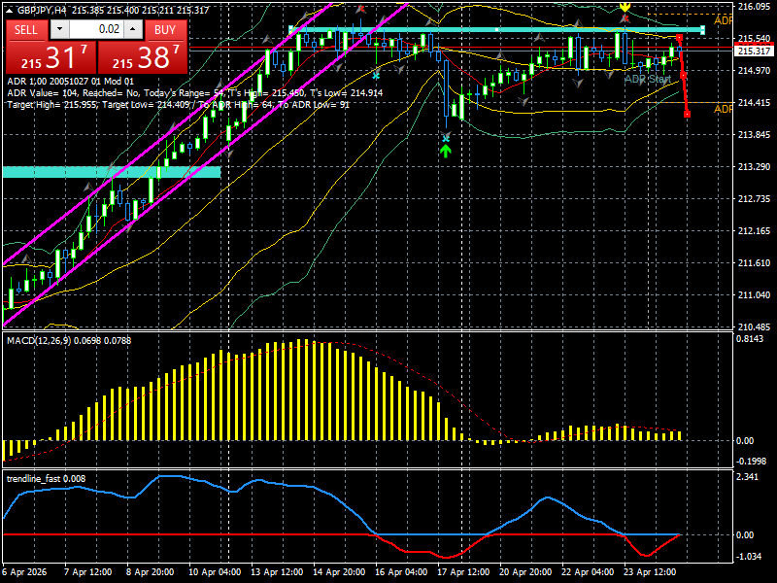Click the "23 Apr 12:00" time label
777x583 pixels.
[650, 572]
